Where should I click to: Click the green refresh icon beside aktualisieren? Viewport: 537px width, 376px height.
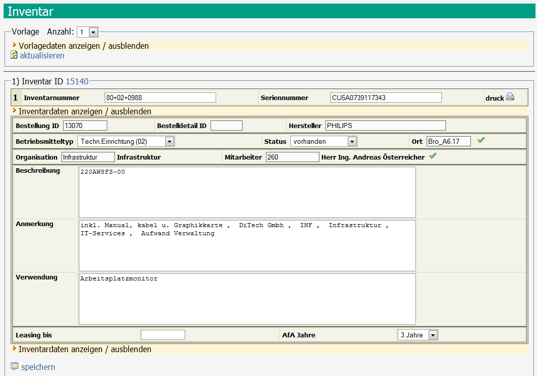14,55
